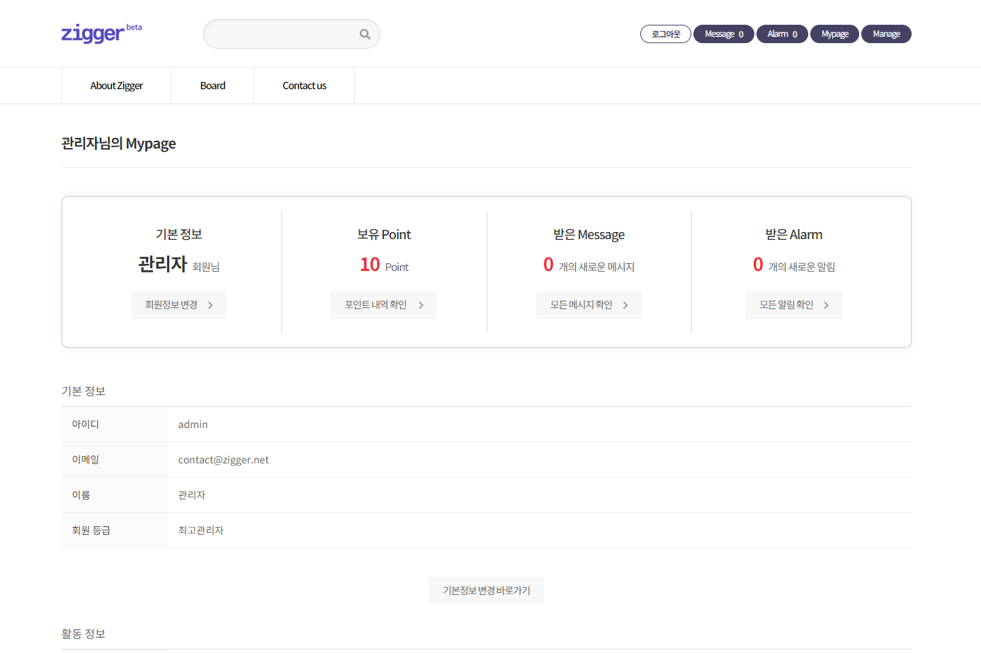Open Alarm button in header
981x653 pixels.
tap(782, 34)
